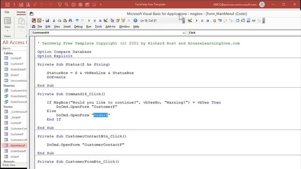This screenshot has height=169, width=301.
Task: Open the File menu in VBA editor
Action: (x=40, y=27)
